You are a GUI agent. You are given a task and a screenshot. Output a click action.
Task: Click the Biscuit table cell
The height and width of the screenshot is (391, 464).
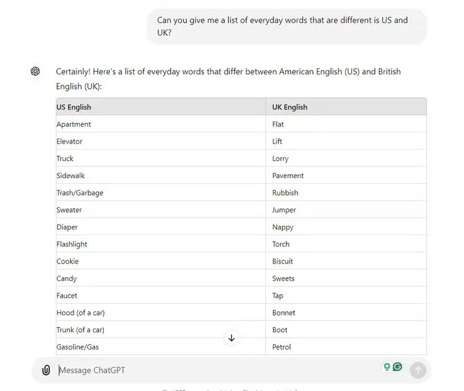coord(283,261)
